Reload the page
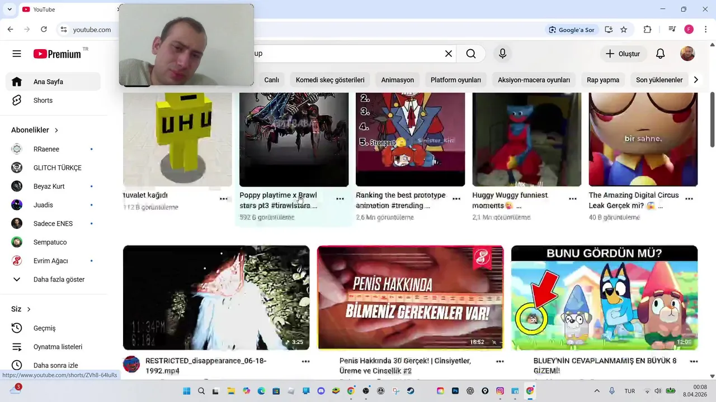This screenshot has width=716, height=402. point(44,30)
